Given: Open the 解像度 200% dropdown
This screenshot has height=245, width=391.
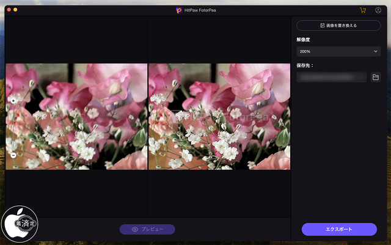Looking at the screenshot, I should tap(338, 52).
